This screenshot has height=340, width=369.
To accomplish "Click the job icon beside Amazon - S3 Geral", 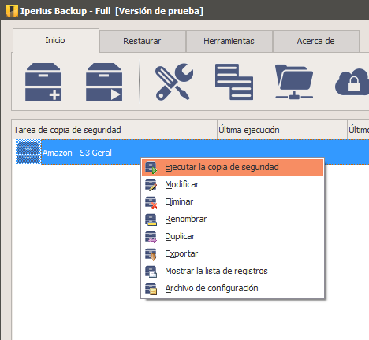I will click(28, 152).
